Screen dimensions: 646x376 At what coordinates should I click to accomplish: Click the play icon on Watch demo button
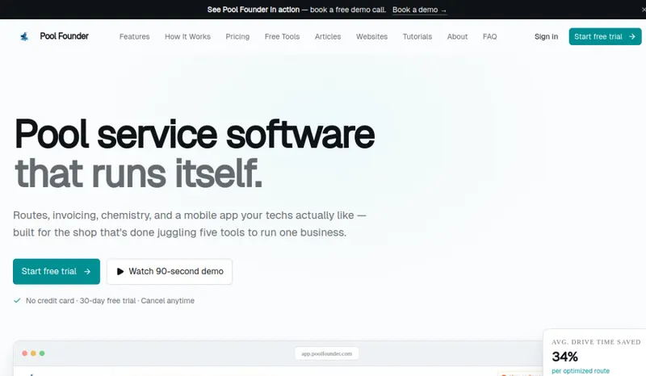point(120,271)
